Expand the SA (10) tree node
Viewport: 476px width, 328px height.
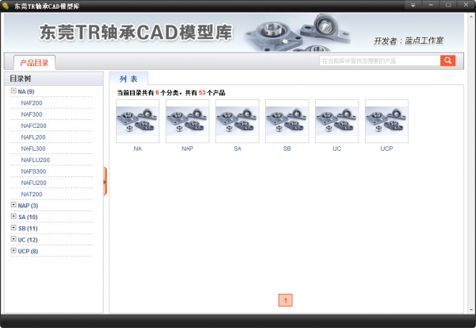13,216
